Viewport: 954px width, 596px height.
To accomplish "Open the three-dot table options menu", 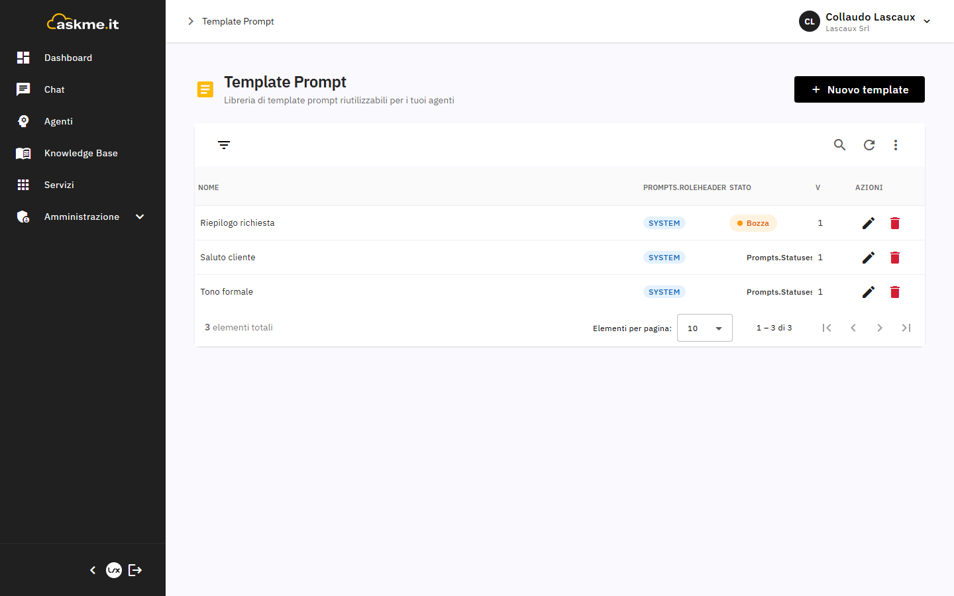I will pos(896,144).
